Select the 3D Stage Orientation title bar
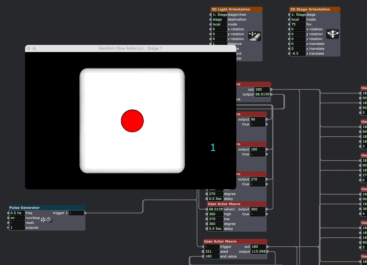Viewport: 367px width, 265px height. pos(315,9)
